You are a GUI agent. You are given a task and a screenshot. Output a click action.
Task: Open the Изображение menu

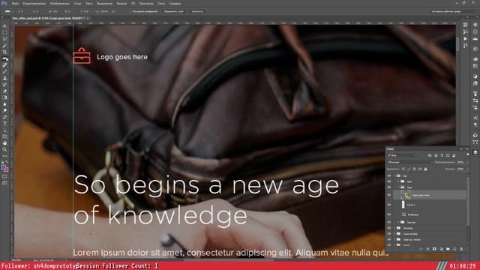(60, 4)
